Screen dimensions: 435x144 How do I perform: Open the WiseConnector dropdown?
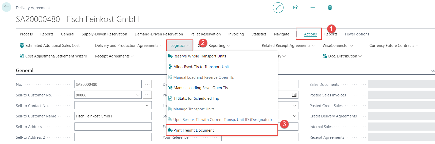(338, 46)
